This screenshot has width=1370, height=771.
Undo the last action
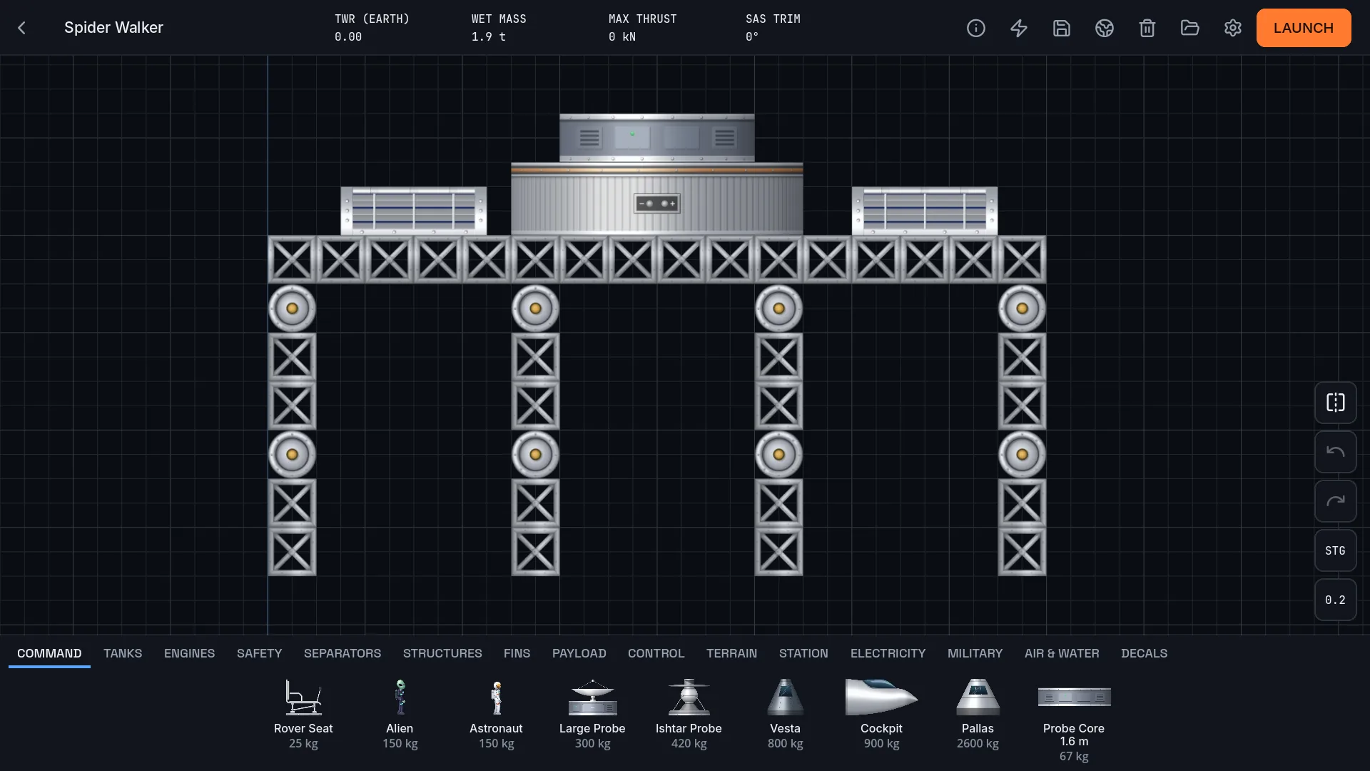pyautogui.click(x=1336, y=452)
